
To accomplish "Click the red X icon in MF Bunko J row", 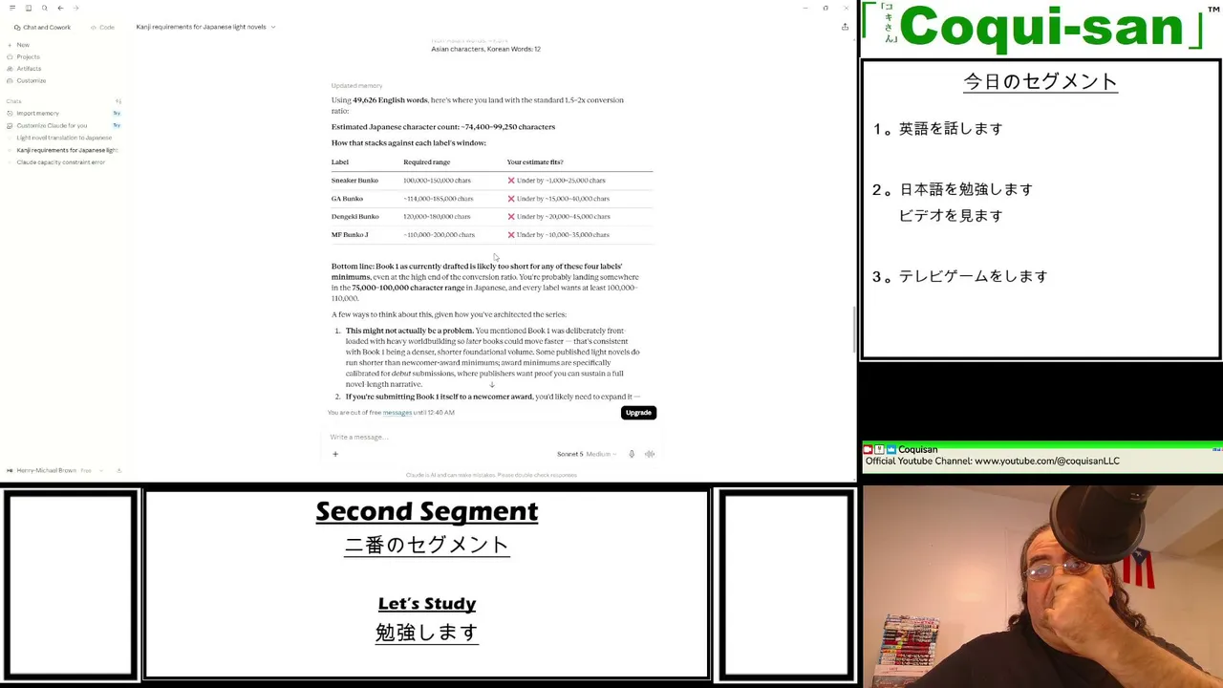I will pyautogui.click(x=511, y=235).
